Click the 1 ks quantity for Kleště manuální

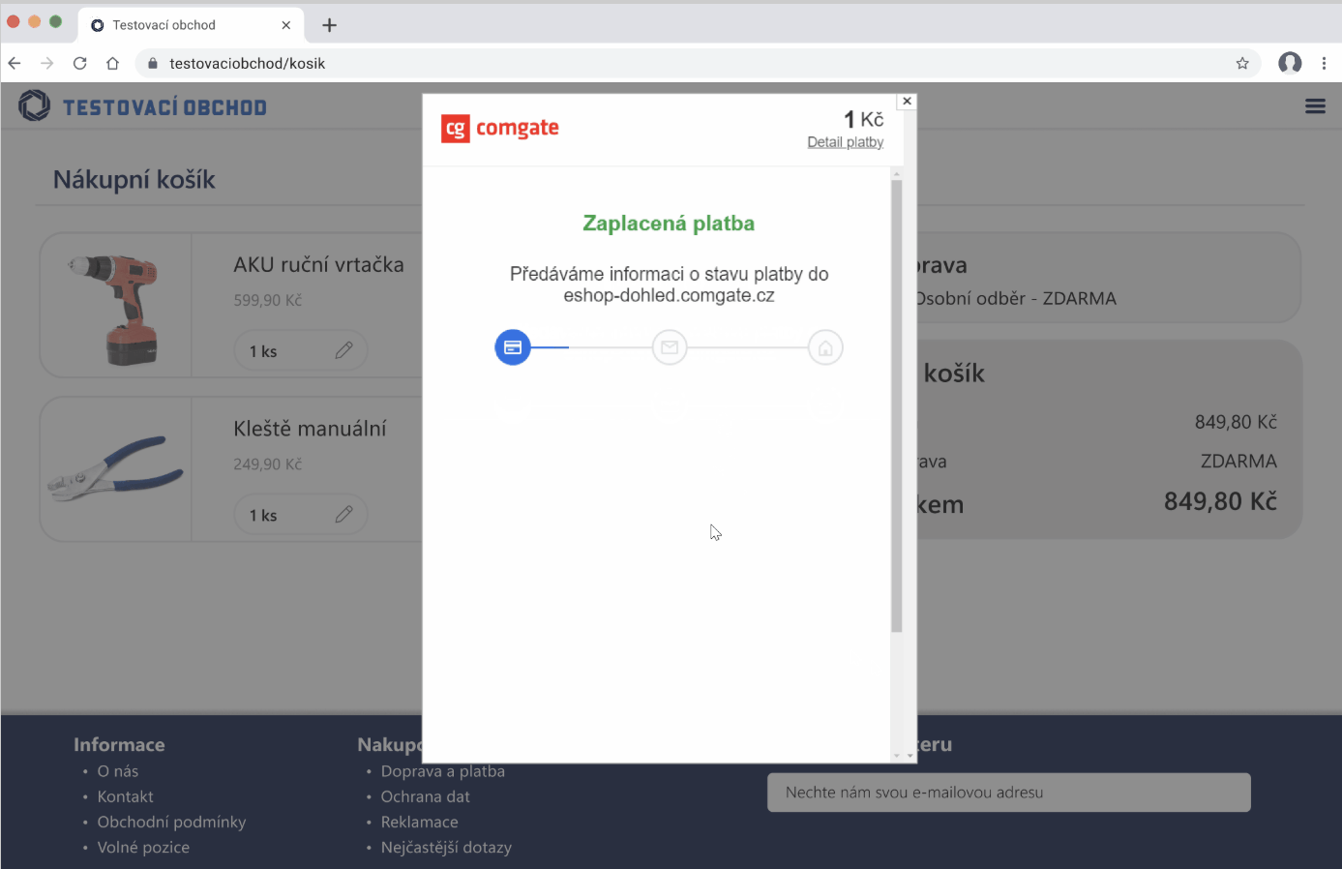(263, 516)
